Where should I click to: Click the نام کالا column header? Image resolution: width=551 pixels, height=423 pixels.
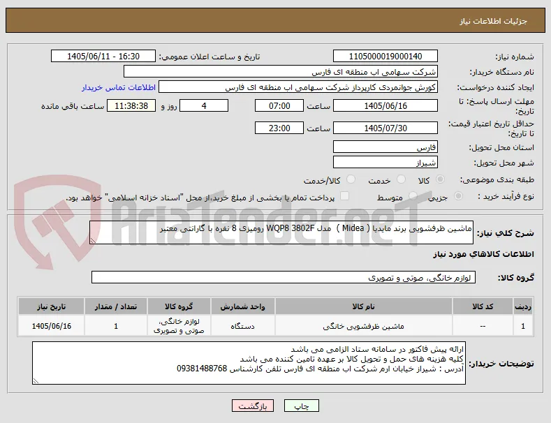[x=363, y=306]
